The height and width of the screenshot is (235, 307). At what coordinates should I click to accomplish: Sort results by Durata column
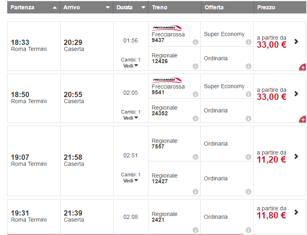coord(131,7)
